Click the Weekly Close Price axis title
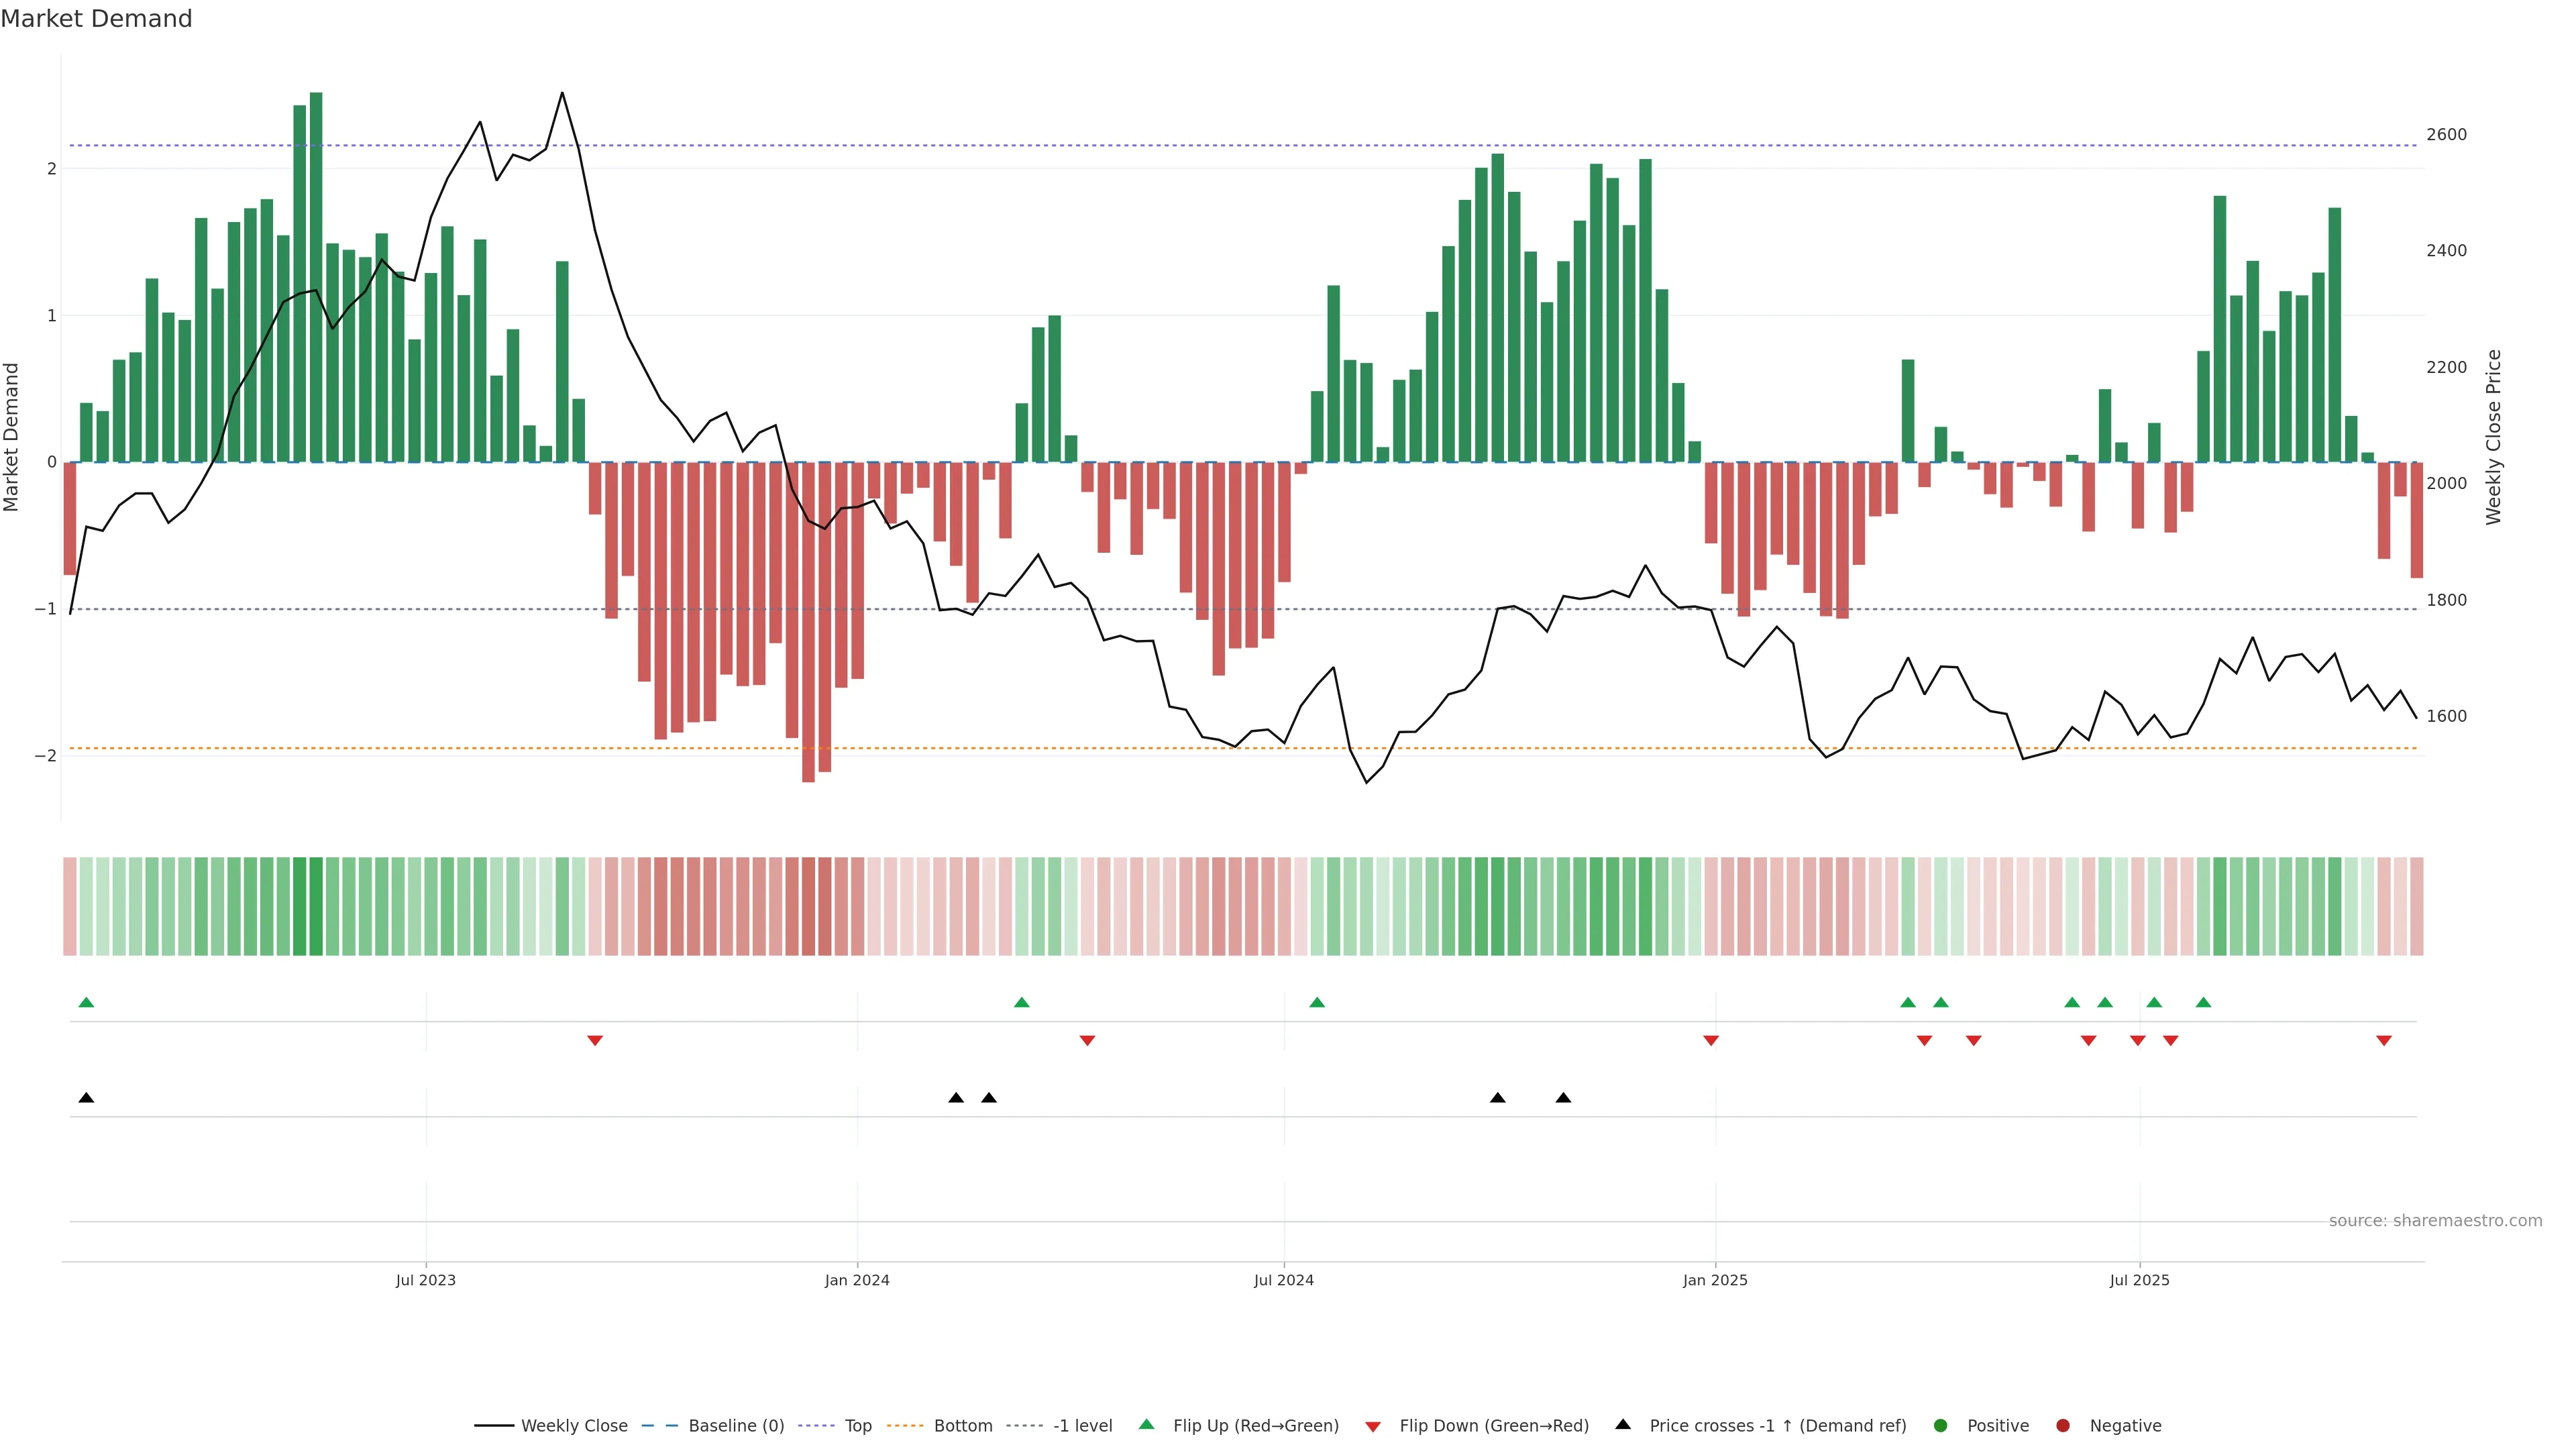The width and height of the screenshot is (2576, 1449). coord(2493,437)
